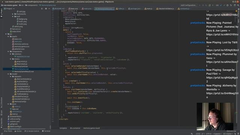This screenshot has width=240, height=135.
Task: Collapse the src folder arrow
Action: click(x=6, y=34)
